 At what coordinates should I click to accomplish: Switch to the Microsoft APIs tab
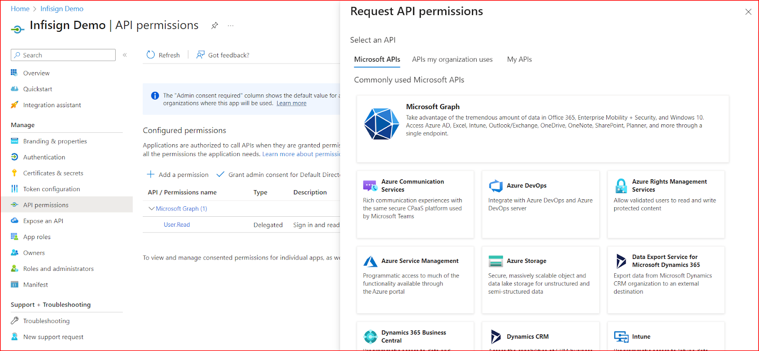377,59
